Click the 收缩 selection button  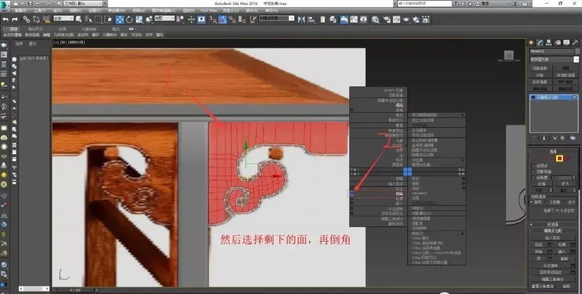pyautogui.click(x=542, y=184)
